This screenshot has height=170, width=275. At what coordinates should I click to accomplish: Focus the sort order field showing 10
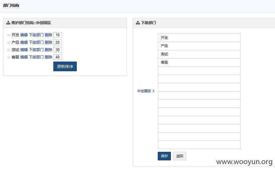(x=58, y=35)
